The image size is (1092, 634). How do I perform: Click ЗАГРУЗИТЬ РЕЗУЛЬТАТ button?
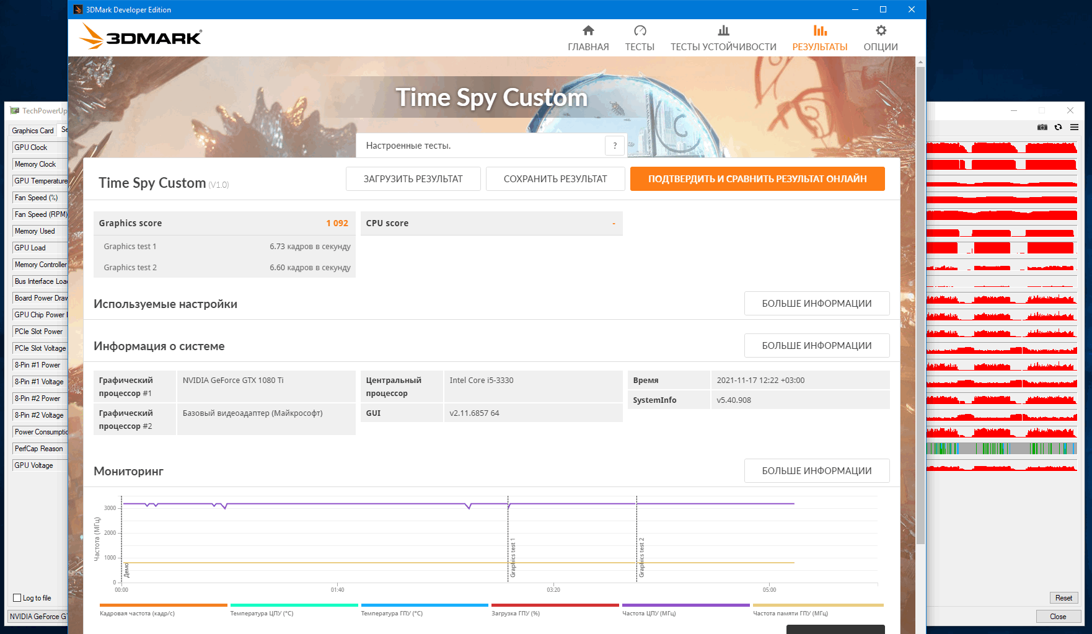coord(413,179)
